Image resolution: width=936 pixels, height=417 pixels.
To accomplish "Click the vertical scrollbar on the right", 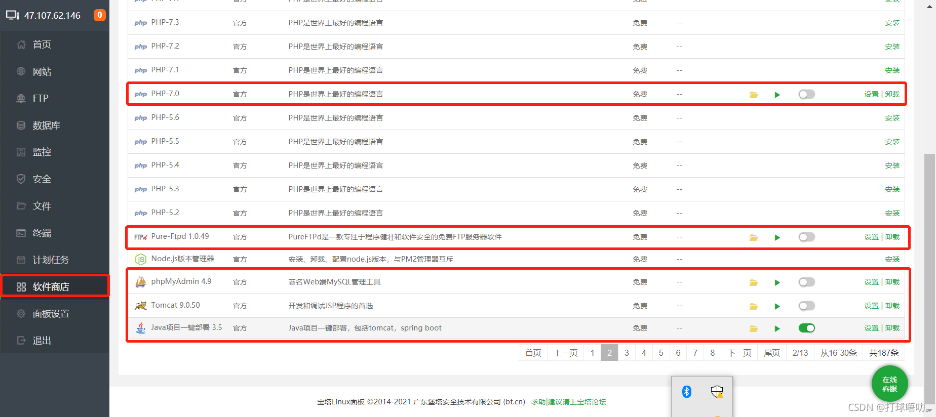I will point(929,253).
